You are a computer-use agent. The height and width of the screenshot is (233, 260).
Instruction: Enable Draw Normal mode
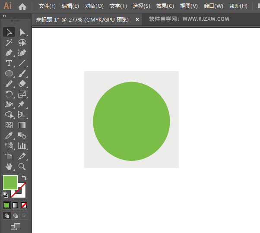pyautogui.click(x=7, y=216)
